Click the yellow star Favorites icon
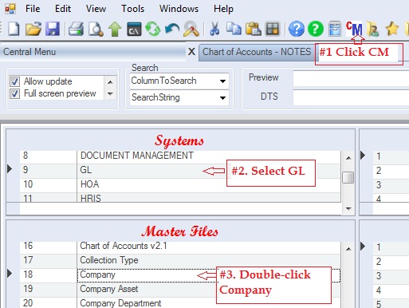This screenshot has height=308, width=409. [392, 29]
